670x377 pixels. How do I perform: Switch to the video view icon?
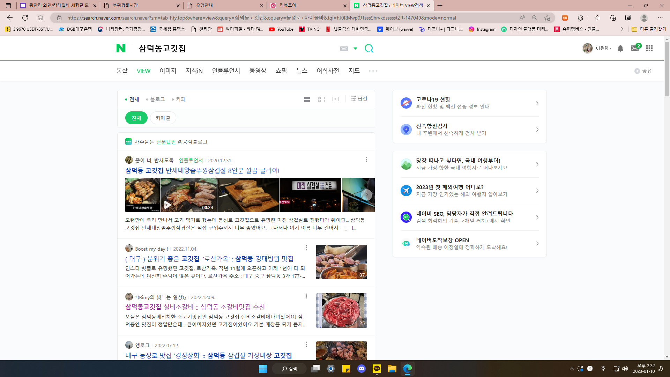tap(335, 99)
